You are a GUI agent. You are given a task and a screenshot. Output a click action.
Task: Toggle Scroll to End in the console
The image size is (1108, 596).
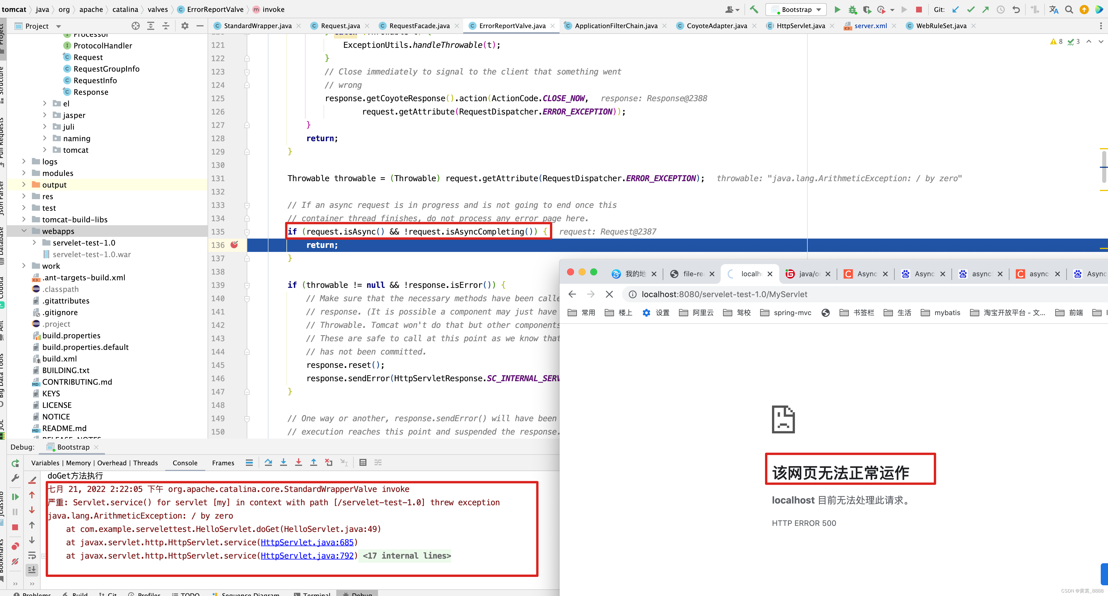pyautogui.click(x=32, y=570)
